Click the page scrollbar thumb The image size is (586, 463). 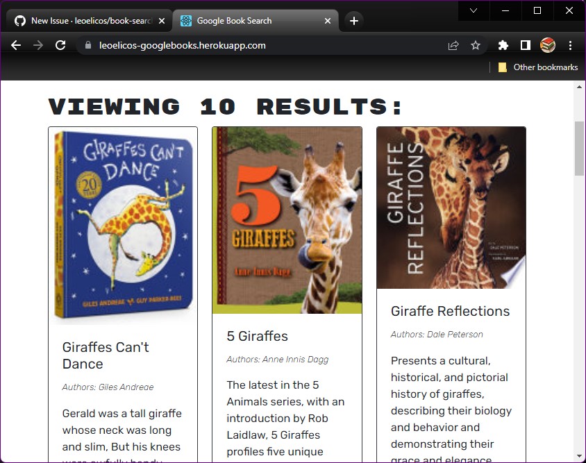579,148
